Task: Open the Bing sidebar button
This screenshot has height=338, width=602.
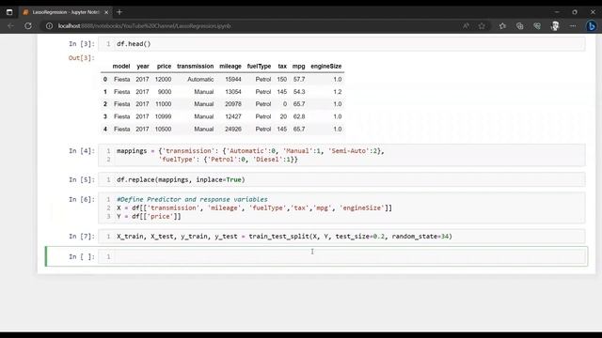Action: tap(592, 26)
